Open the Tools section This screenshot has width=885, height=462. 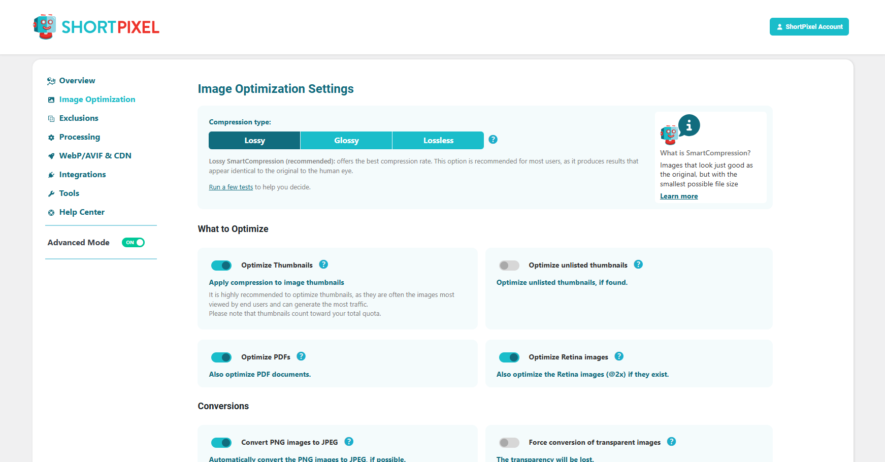[69, 193]
